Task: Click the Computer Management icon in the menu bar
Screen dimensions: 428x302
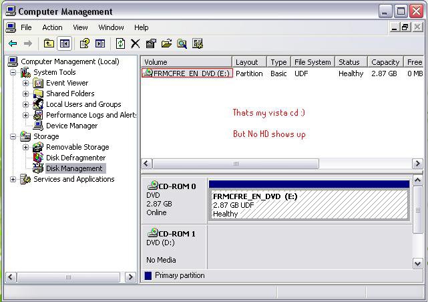Action: (11, 27)
